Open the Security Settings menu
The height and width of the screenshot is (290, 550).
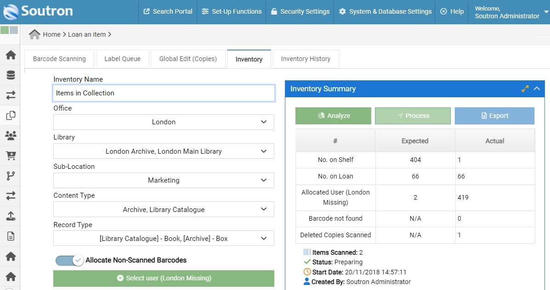[x=300, y=12]
